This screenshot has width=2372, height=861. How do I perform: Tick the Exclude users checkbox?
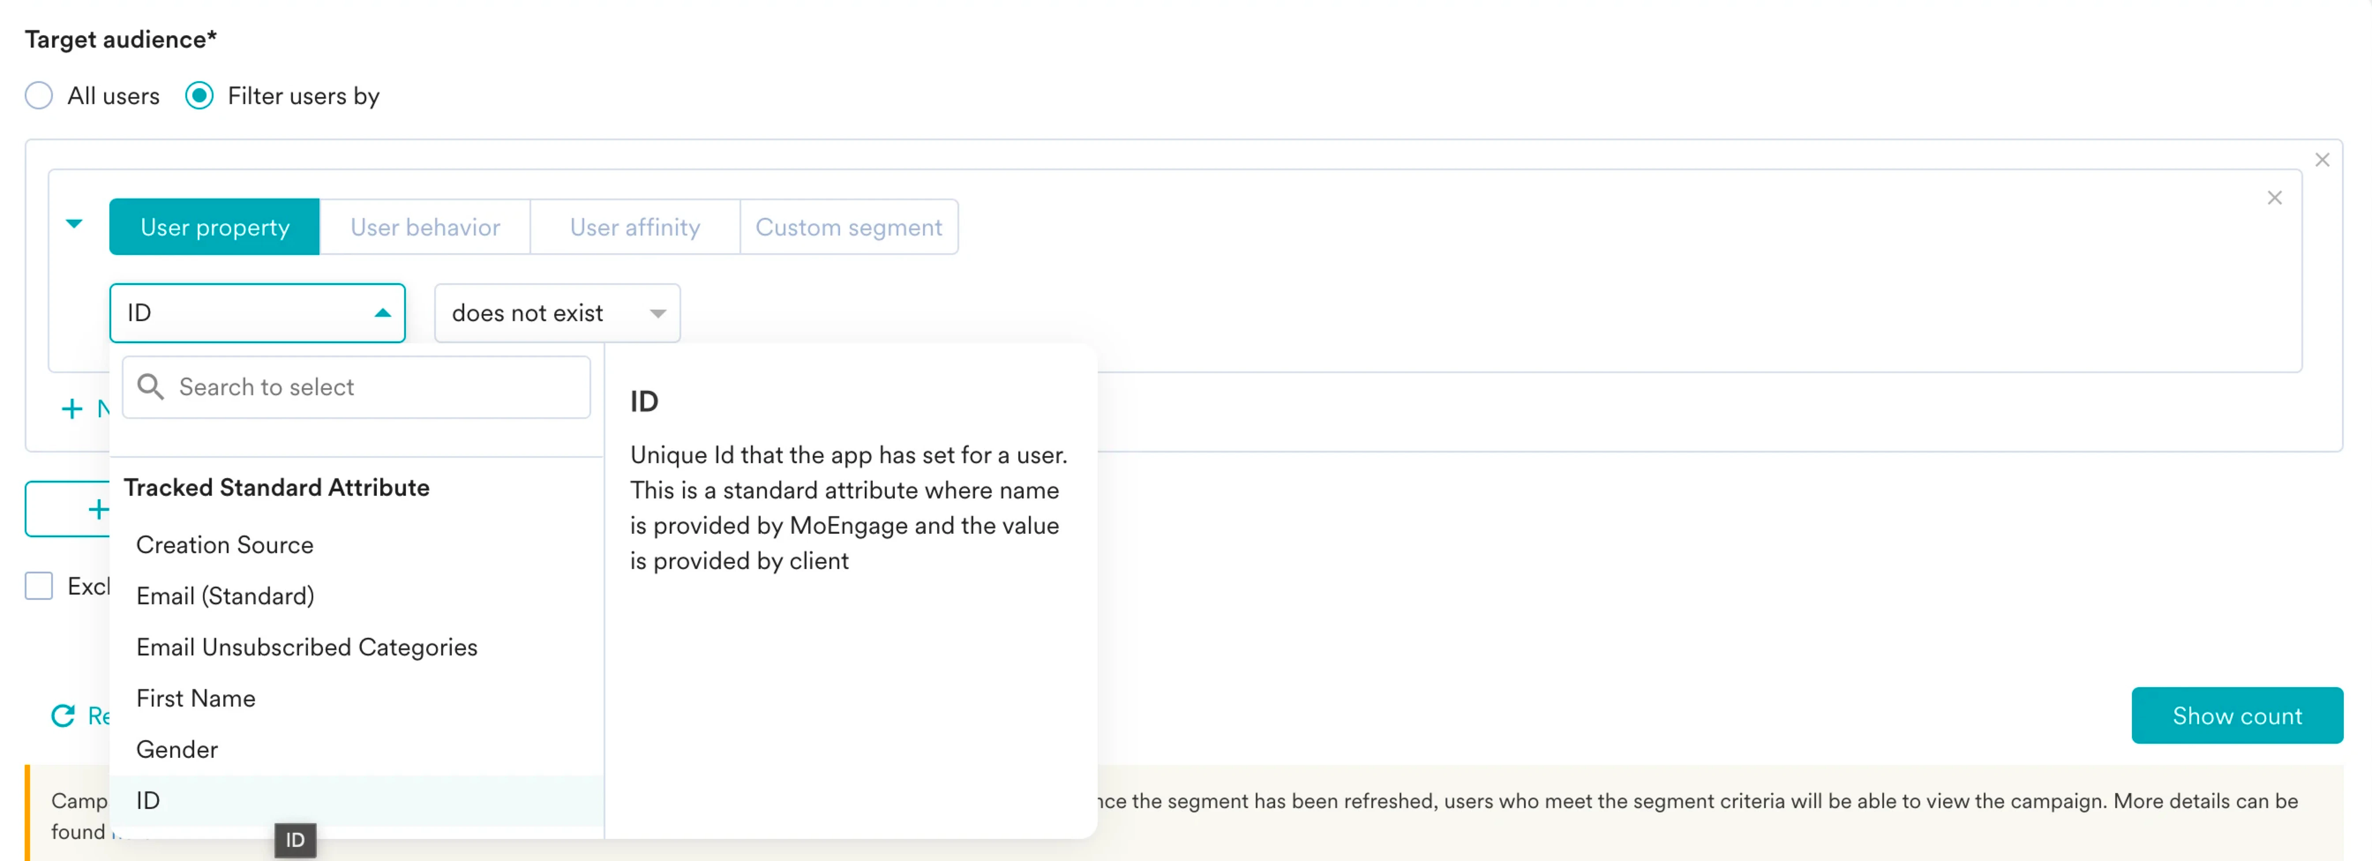tap(39, 586)
